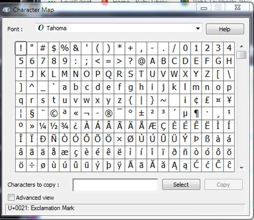Select the ampersand & cell

coord(76,48)
